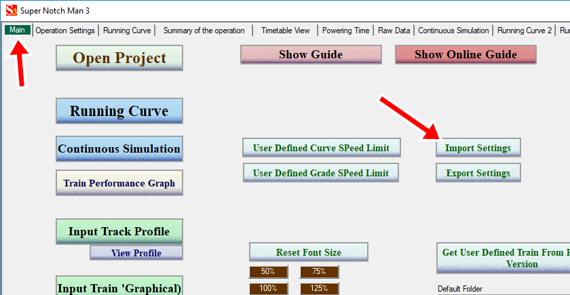The height and width of the screenshot is (295, 570).
Task: Open the Timetable View tab
Action: (x=285, y=31)
